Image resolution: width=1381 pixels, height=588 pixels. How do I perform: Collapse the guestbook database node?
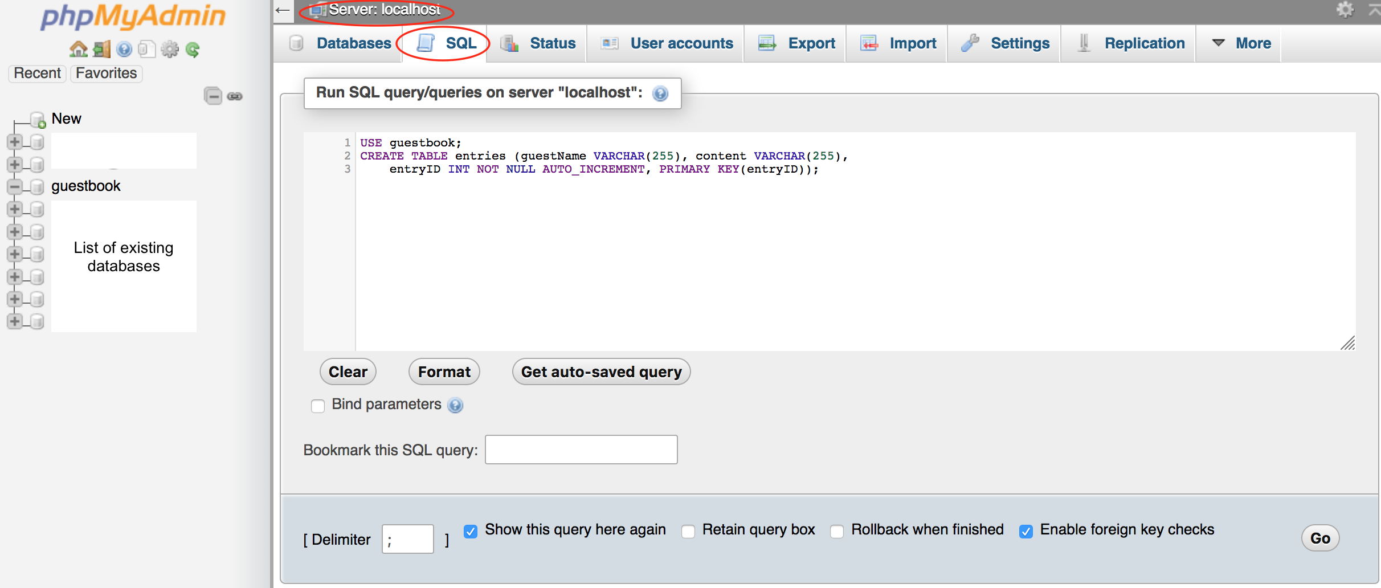14,186
